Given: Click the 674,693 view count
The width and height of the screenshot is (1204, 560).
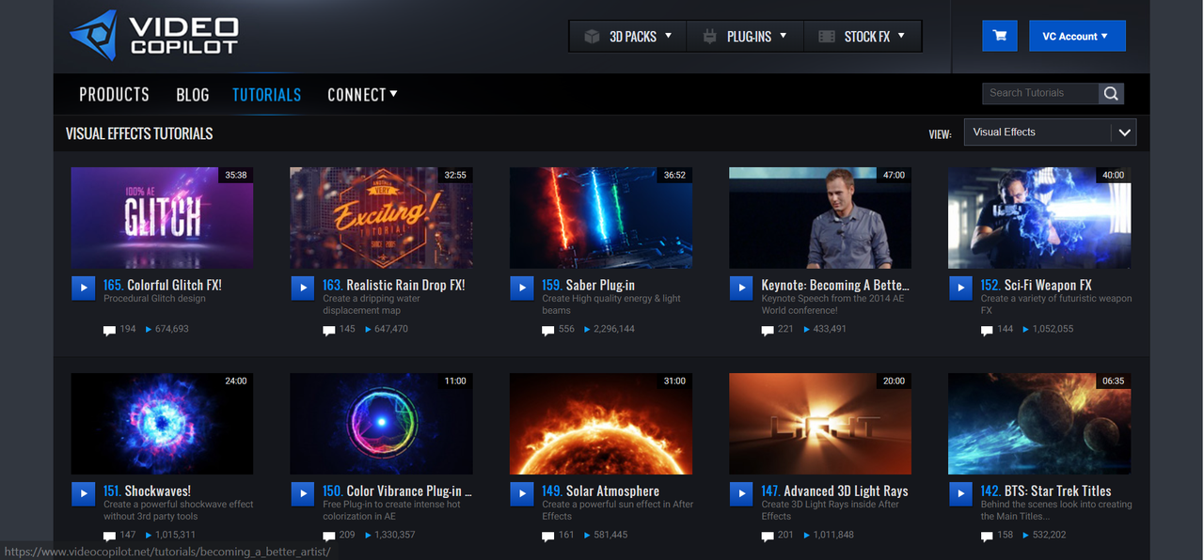Looking at the screenshot, I should [172, 330].
